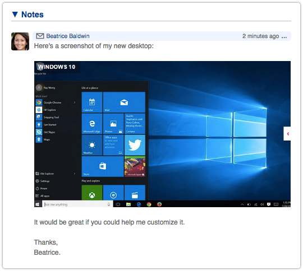Click the Cortana news tile in the Start menu

pyautogui.click(x=135, y=123)
